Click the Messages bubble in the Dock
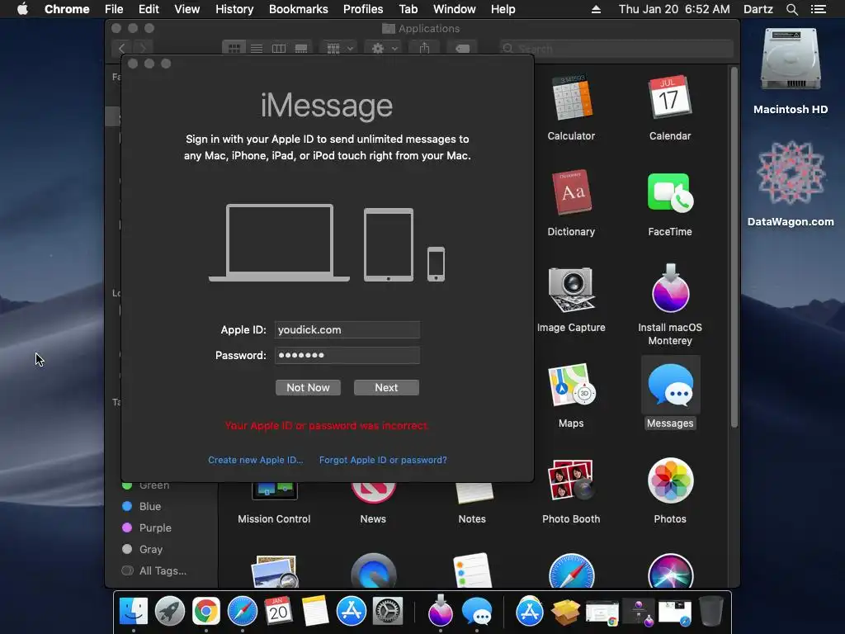This screenshot has width=845, height=634. coord(477,612)
